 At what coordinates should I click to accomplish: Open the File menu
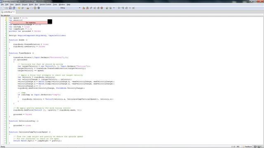point(2,5)
